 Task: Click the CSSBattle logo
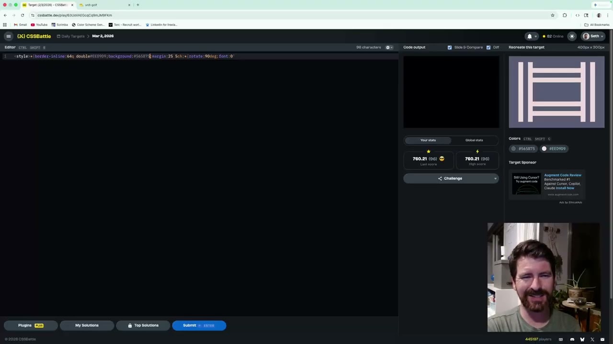[x=34, y=36]
